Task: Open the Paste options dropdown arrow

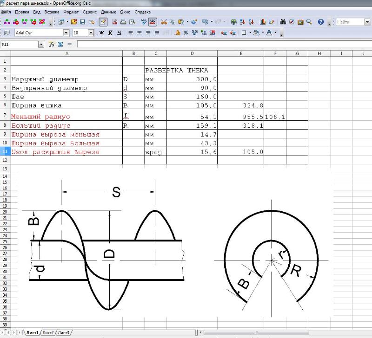Action: click(187, 22)
